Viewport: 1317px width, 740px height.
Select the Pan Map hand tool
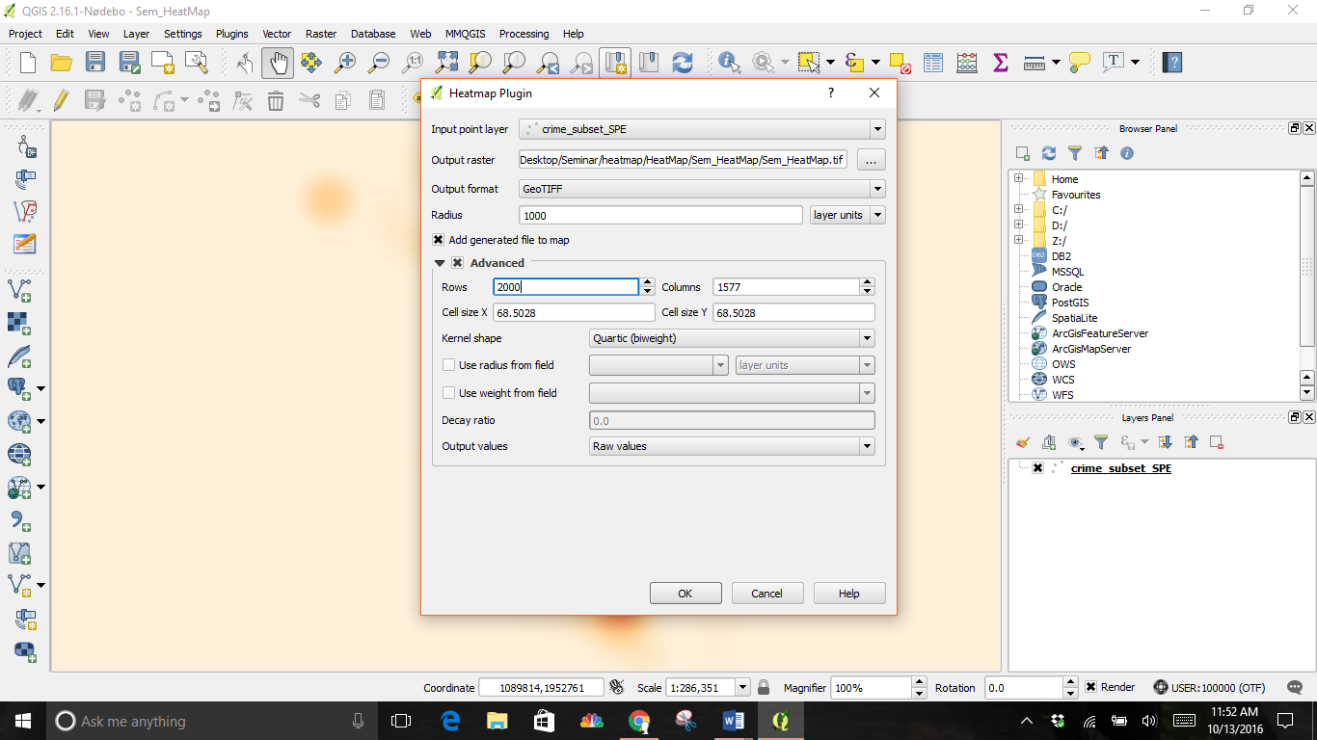click(278, 63)
